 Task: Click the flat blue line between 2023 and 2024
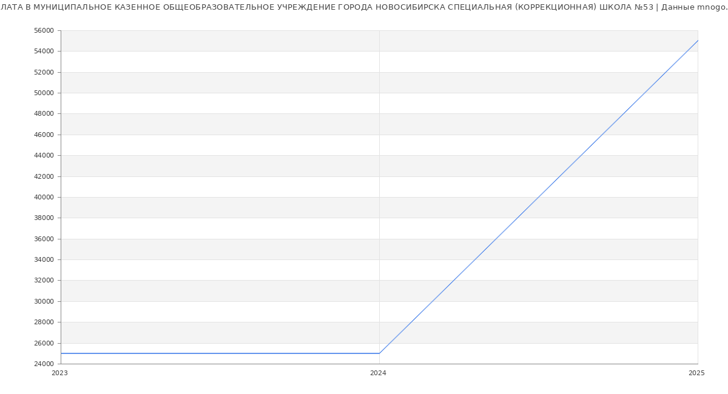218,353
